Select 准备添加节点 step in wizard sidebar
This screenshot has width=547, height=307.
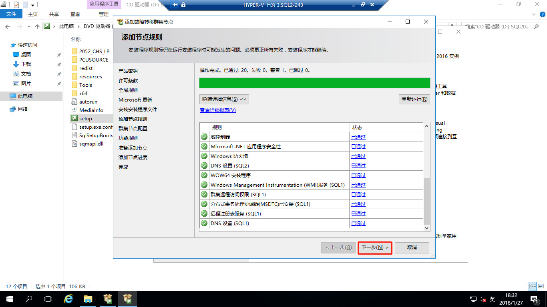(x=133, y=148)
